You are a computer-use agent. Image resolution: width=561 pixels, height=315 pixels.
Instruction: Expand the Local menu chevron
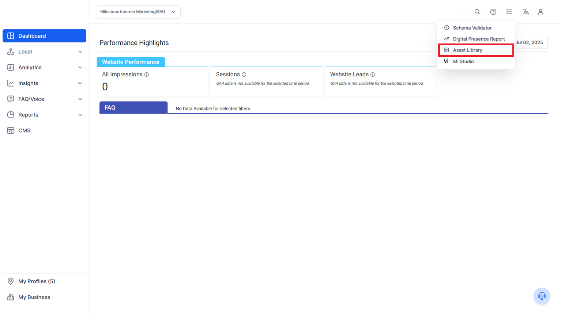point(80,52)
